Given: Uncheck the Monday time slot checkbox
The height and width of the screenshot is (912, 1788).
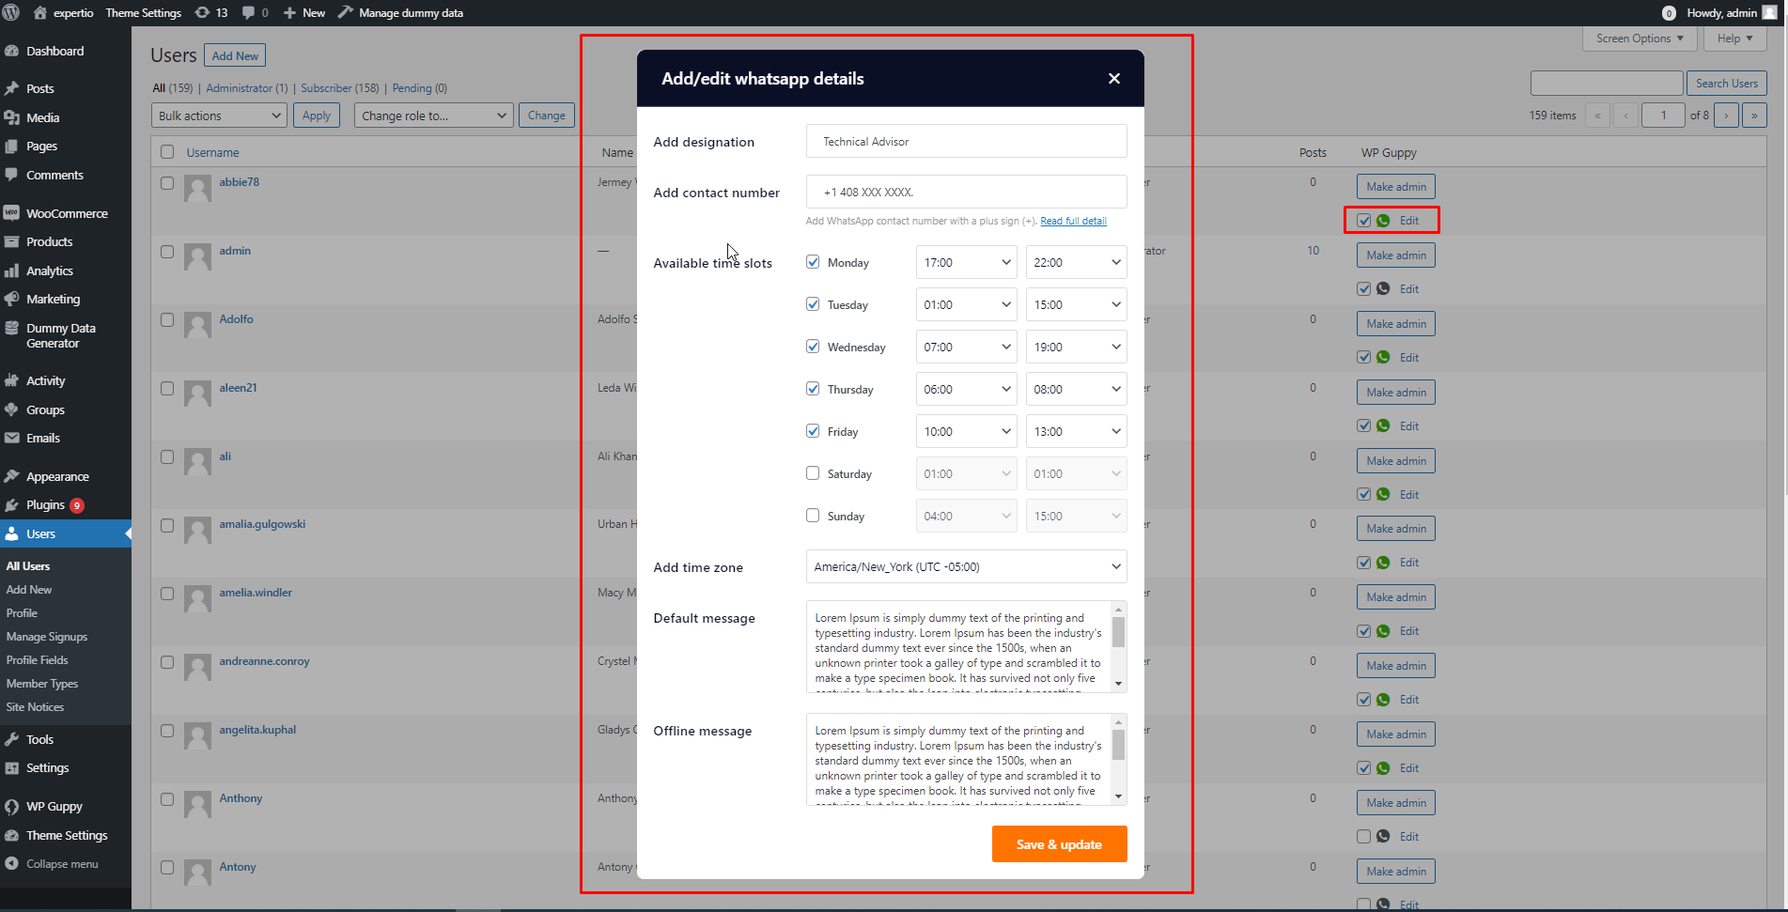Looking at the screenshot, I should pos(813,262).
